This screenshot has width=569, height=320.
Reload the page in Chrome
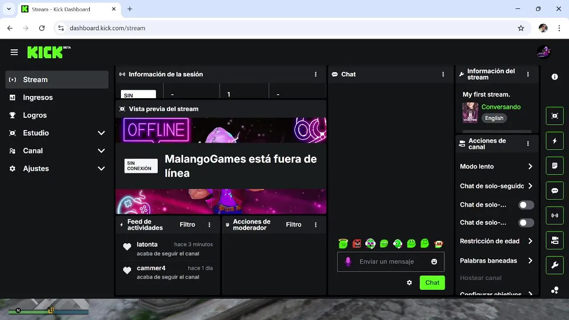(42, 28)
